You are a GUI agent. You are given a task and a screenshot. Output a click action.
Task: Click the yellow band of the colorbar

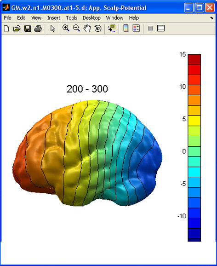(x=194, y=121)
